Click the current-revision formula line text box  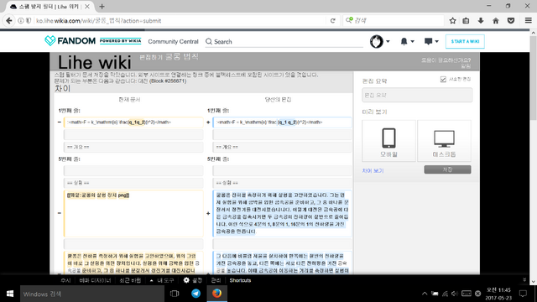133,122
